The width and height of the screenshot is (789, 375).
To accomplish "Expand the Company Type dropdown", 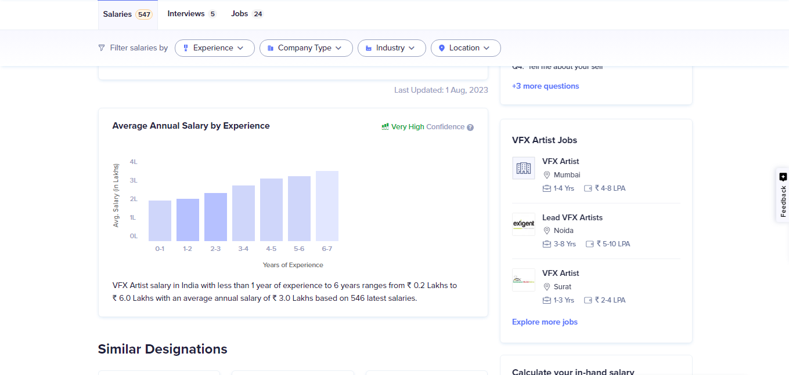I will pyautogui.click(x=306, y=48).
